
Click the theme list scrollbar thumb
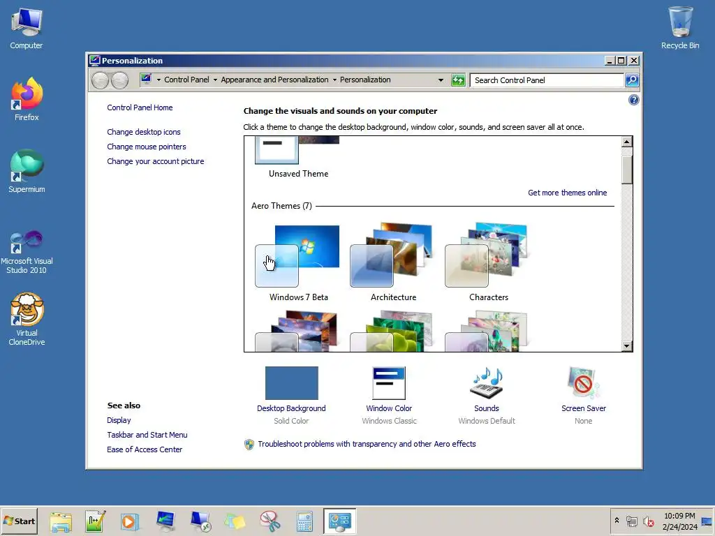coord(626,170)
